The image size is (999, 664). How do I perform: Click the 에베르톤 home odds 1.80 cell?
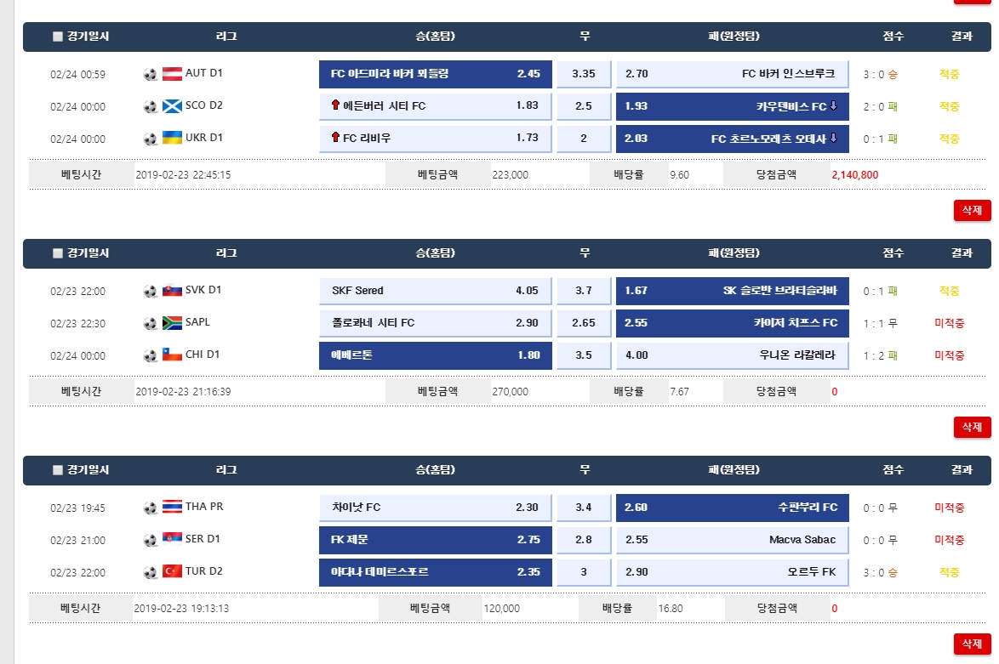click(x=436, y=355)
